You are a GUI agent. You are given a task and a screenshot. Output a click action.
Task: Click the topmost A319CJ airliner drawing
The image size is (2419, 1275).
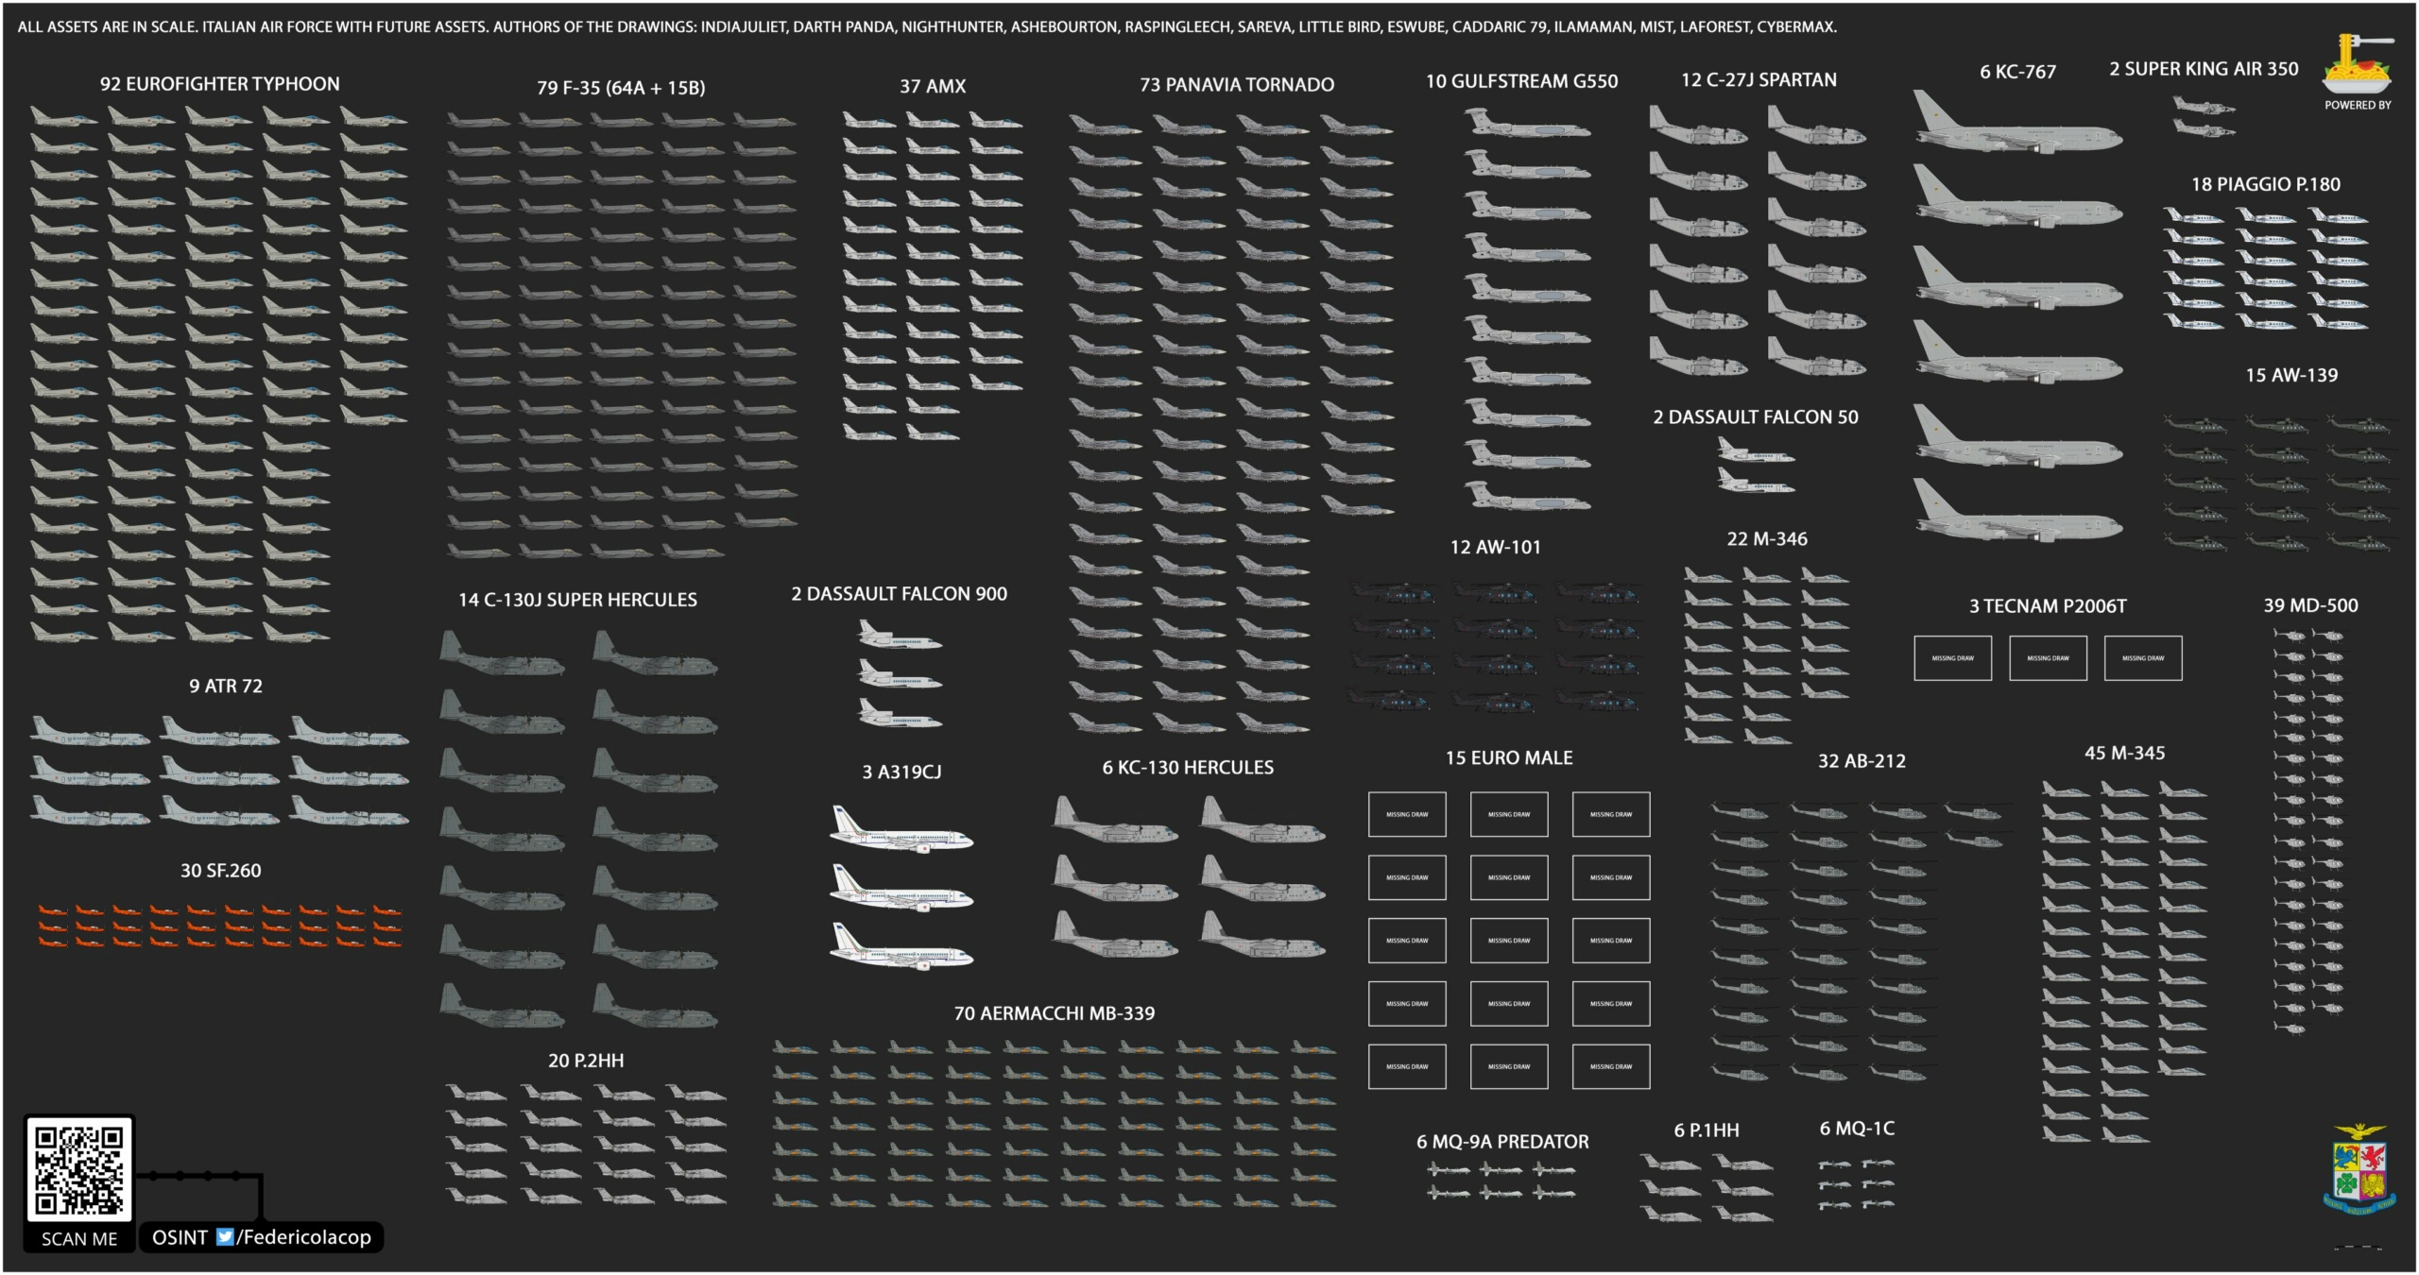(x=901, y=829)
